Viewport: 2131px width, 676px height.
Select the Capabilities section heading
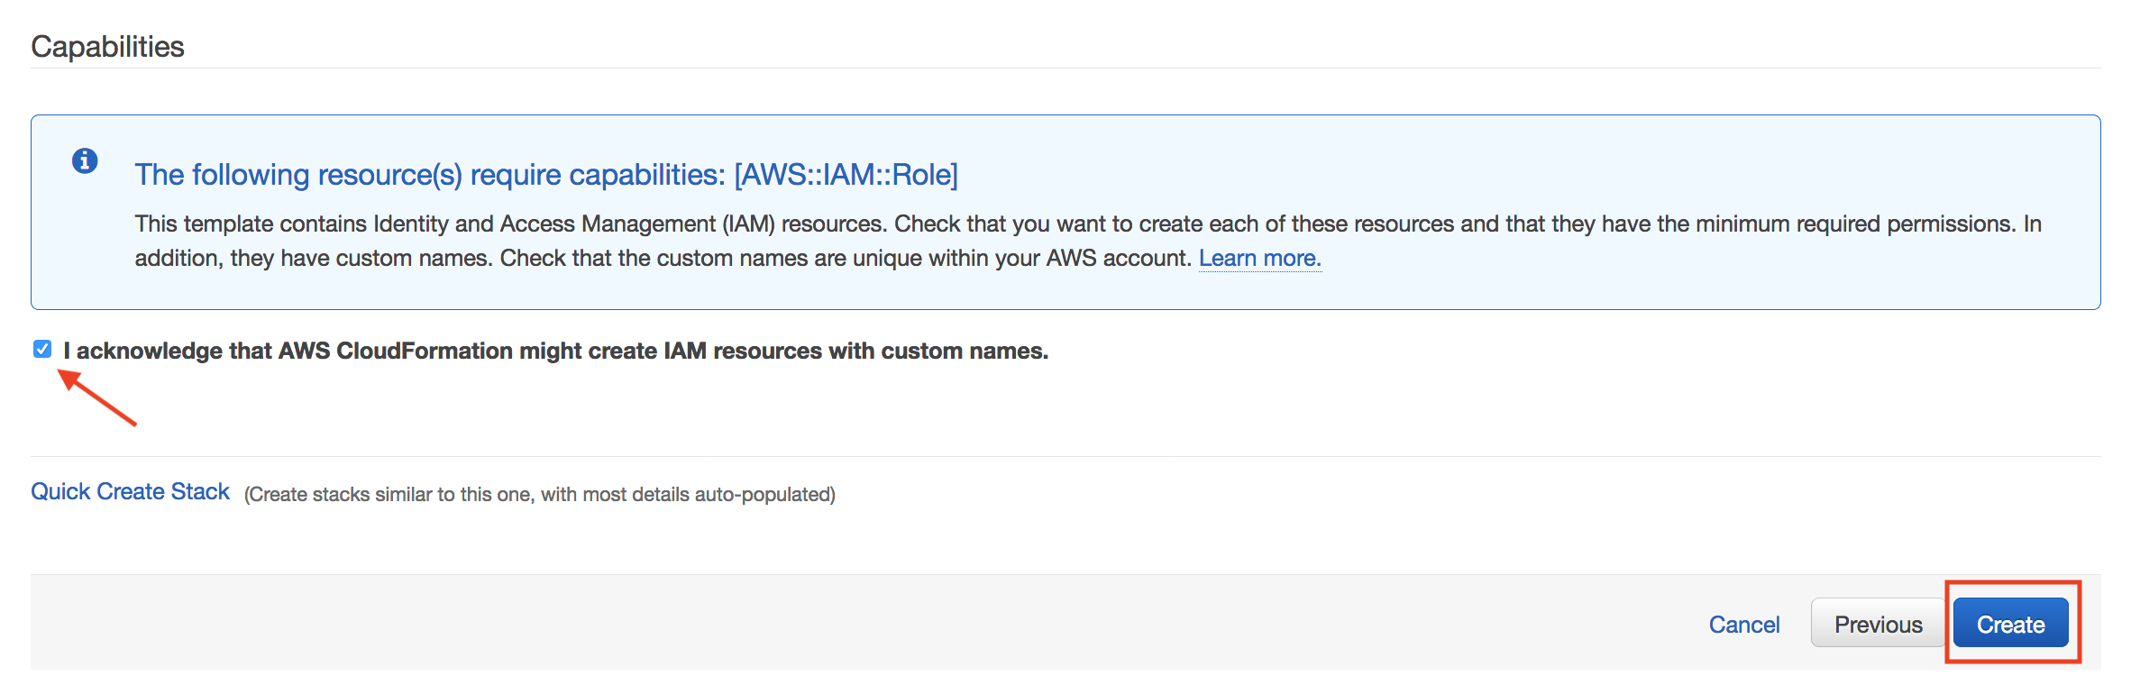(107, 46)
